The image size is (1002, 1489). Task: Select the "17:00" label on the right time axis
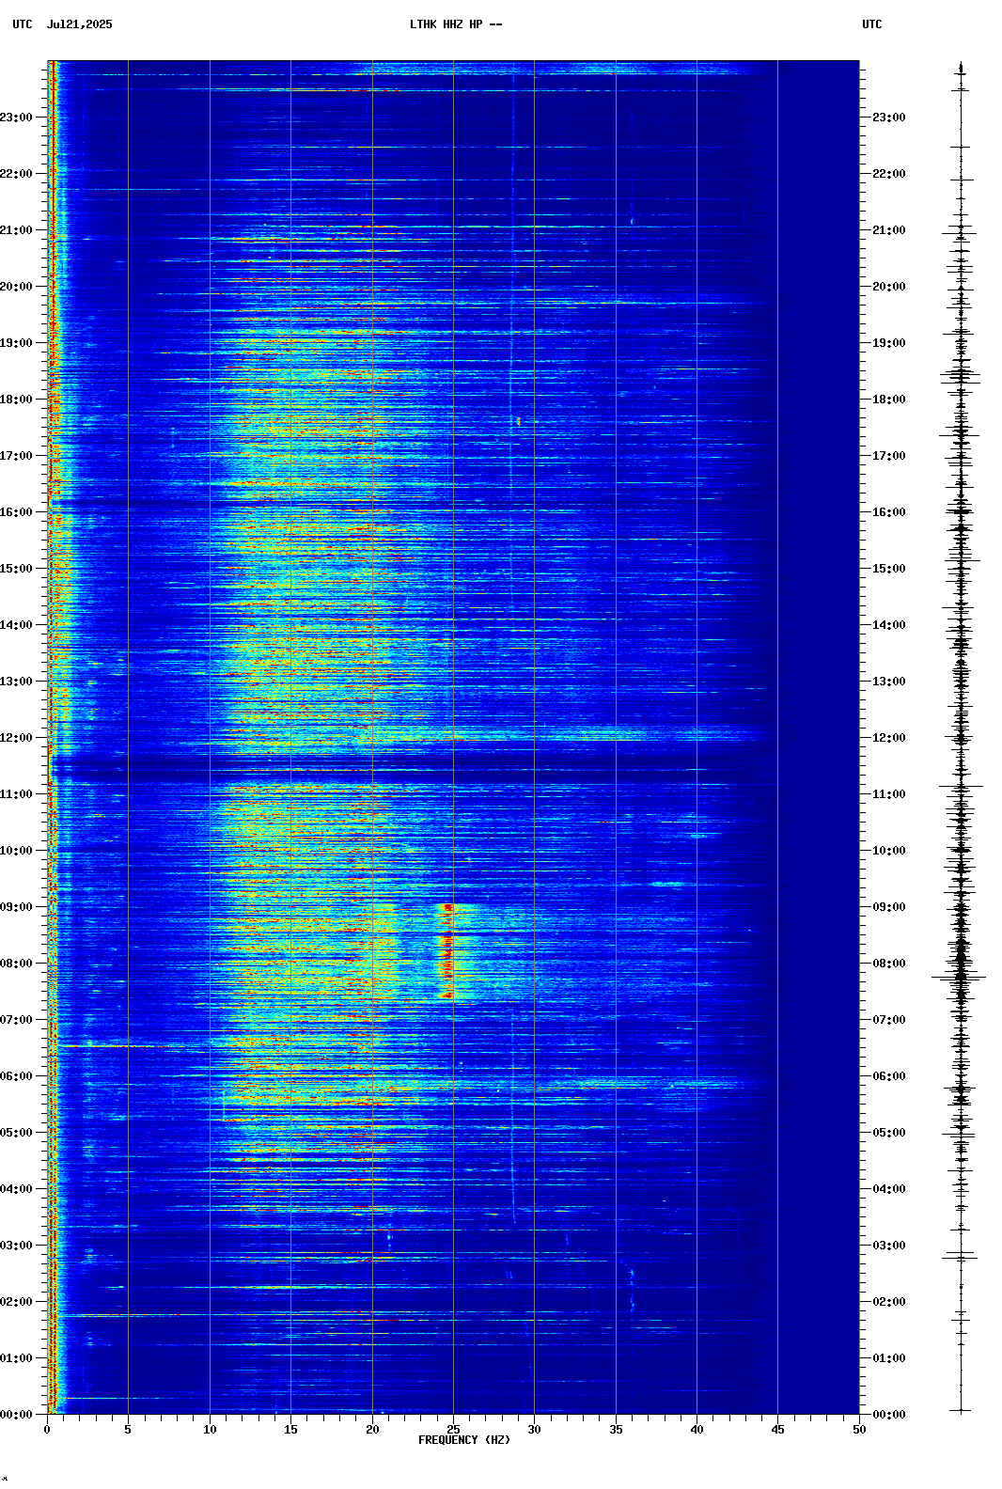889,456
